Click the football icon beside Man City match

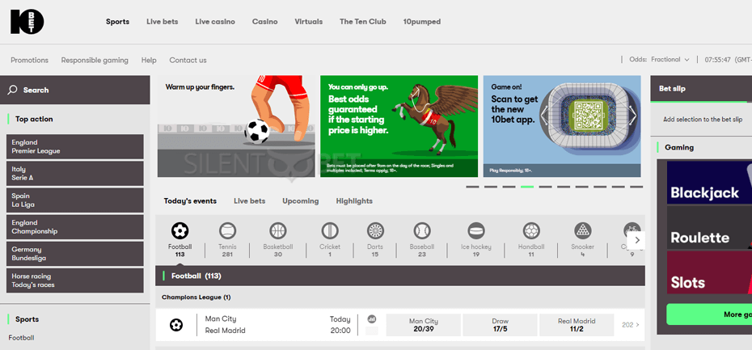tap(176, 325)
